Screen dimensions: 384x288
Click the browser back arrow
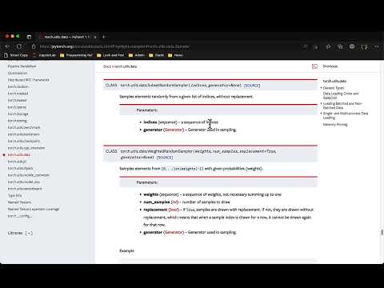[7, 46]
